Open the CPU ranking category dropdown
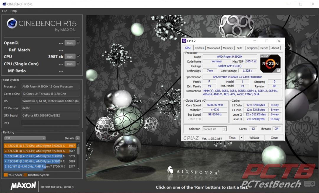This screenshot has height=193, width=319. point(25,138)
